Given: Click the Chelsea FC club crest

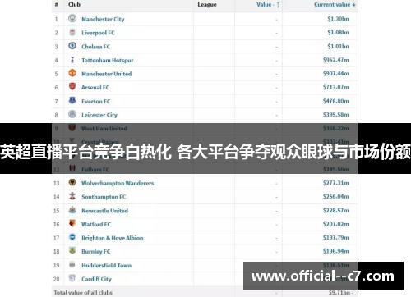Looking at the screenshot, I should click(72, 46).
